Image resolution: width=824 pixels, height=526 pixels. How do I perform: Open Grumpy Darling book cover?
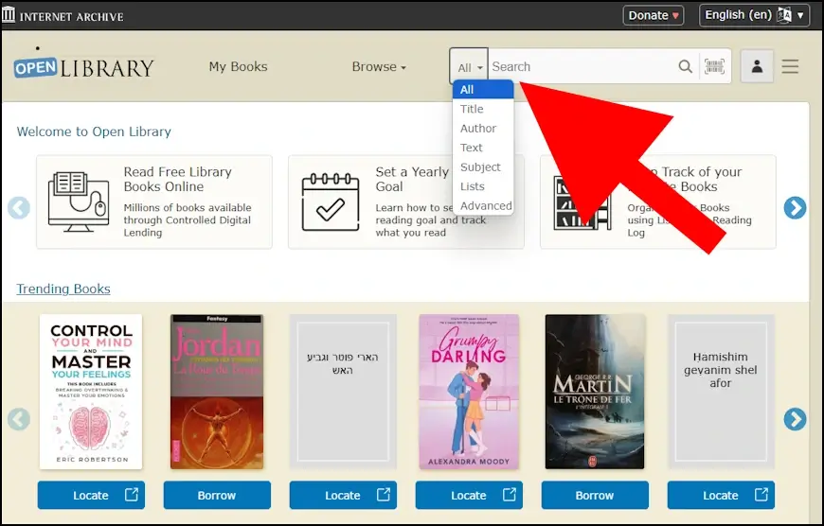click(x=469, y=392)
